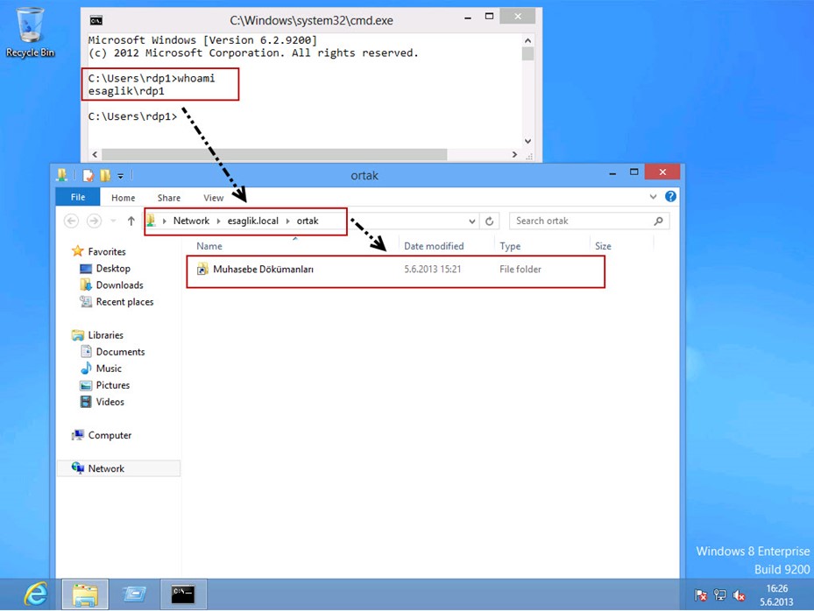Click the File folder type cell
The height and width of the screenshot is (611, 814).
point(520,270)
